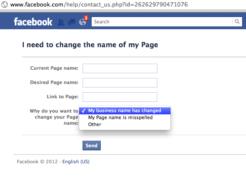246x178 pixels.
Task: Focus the Desired Page name field
Action: (120, 83)
